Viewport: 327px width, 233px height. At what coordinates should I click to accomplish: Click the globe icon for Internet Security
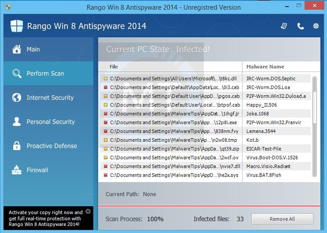17,97
